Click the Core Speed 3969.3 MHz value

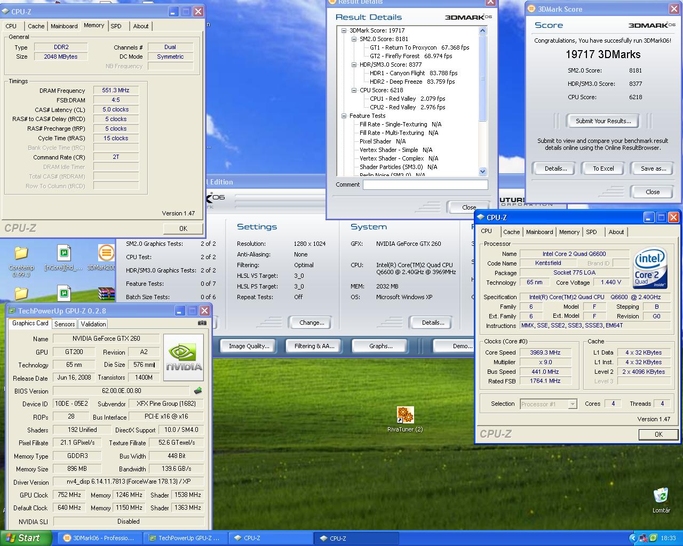(545, 352)
